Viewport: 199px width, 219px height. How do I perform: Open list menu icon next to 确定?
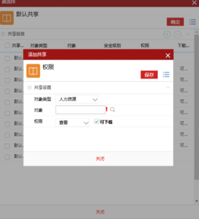193,22
